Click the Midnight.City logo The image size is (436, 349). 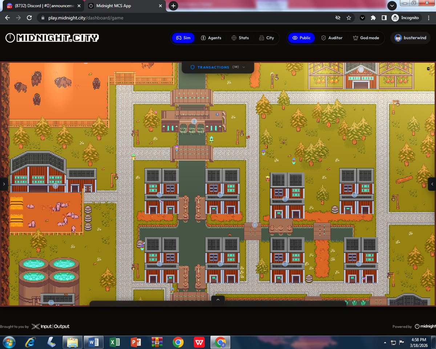click(x=52, y=38)
